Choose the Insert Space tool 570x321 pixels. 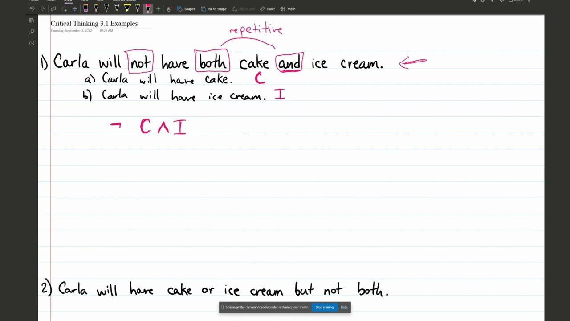pyautogui.click(x=74, y=9)
